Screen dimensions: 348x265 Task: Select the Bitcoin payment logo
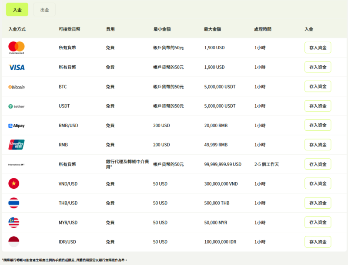click(17, 87)
